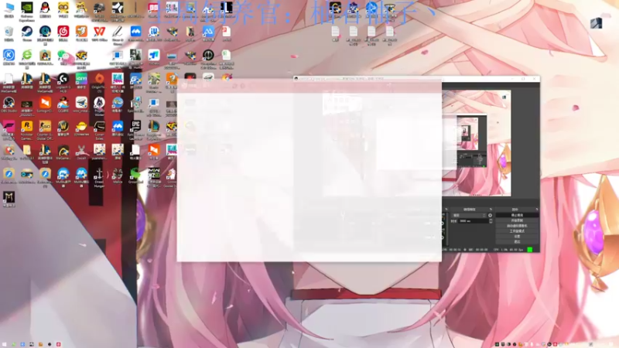Image resolution: width=619 pixels, height=348 pixels.
Task: Open Counter-Strike Global Offensive shortcut
Action: coord(45,129)
